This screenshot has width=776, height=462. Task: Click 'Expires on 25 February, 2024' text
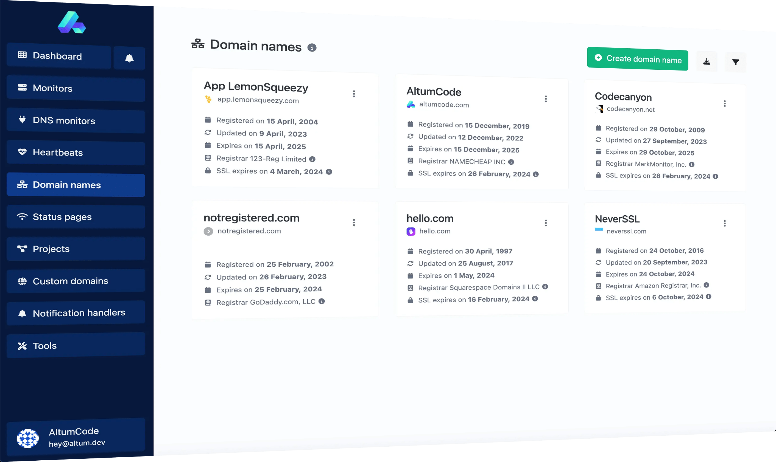pyautogui.click(x=269, y=289)
